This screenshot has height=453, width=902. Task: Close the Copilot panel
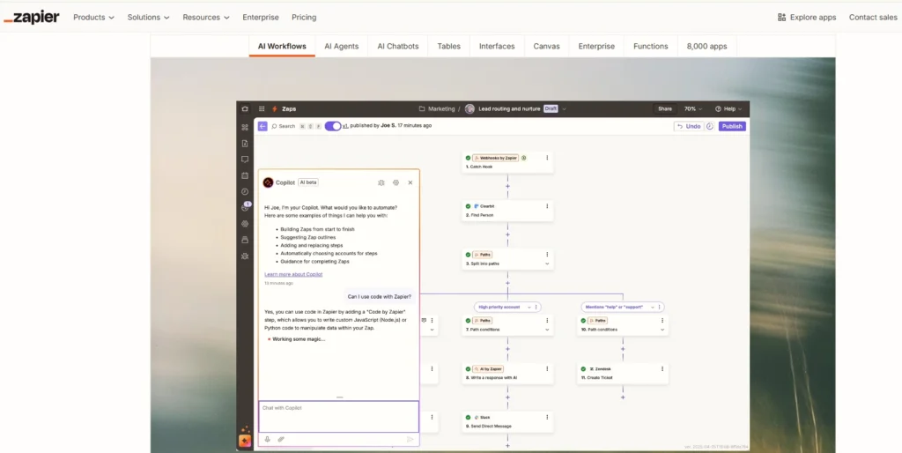click(x=410, y=182)
